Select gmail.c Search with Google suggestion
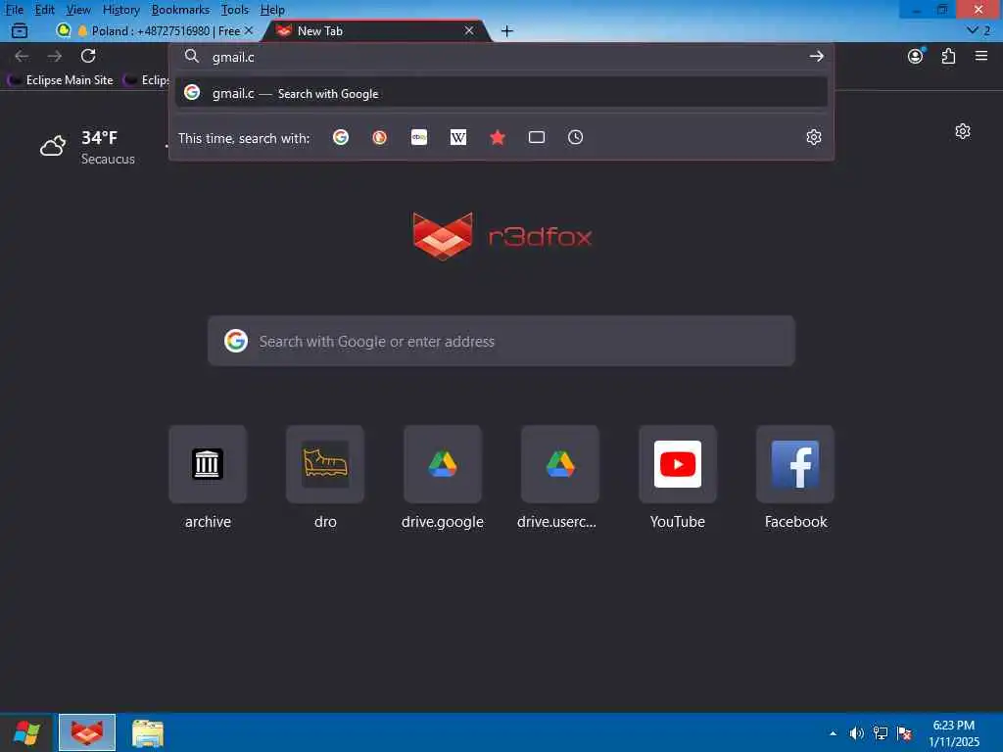 click(501, 93)
